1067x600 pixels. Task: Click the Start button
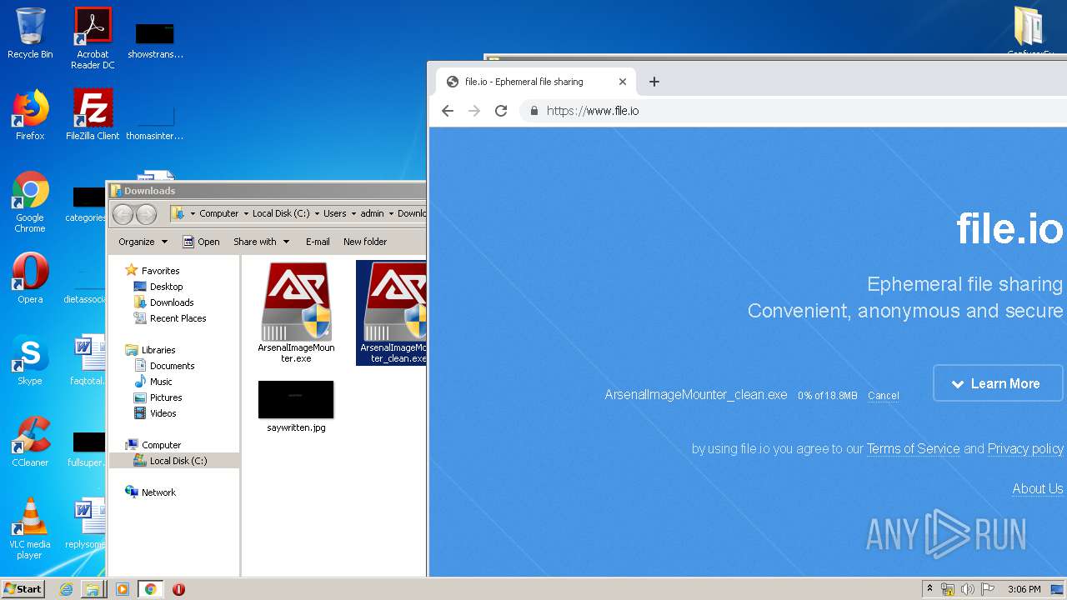point(23,589)
